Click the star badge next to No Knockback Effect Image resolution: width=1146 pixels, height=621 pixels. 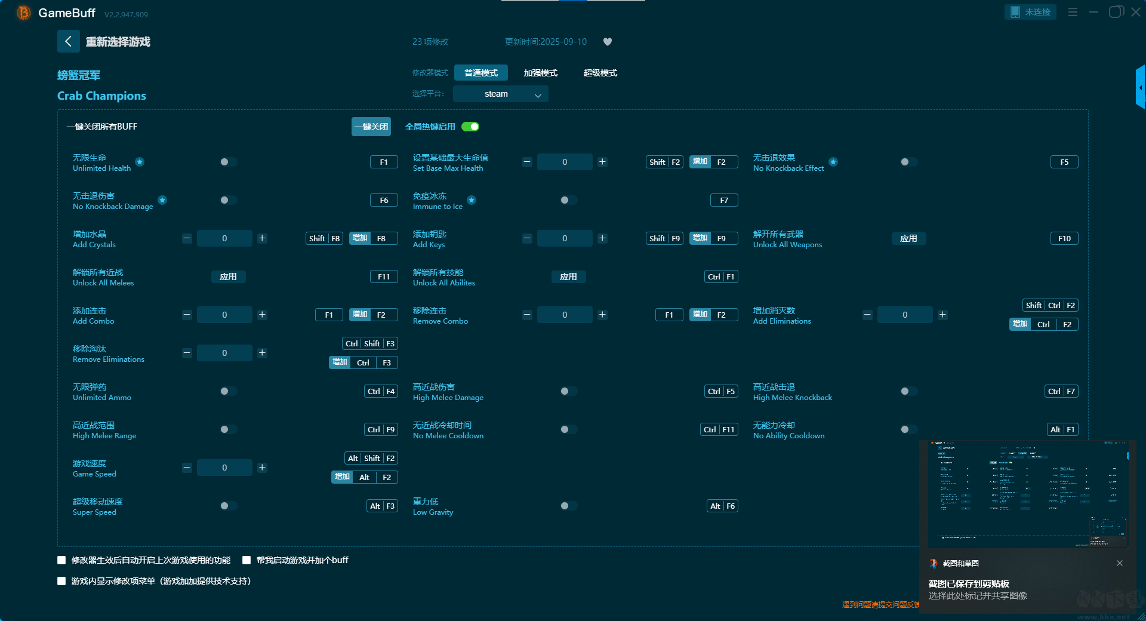pos(833,162)
